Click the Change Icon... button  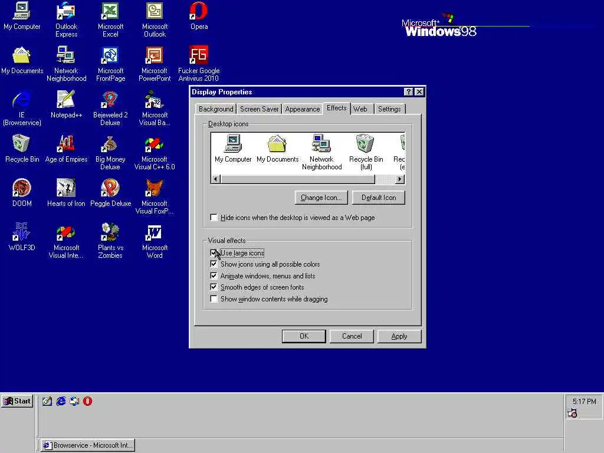click(x=321, y=197)
